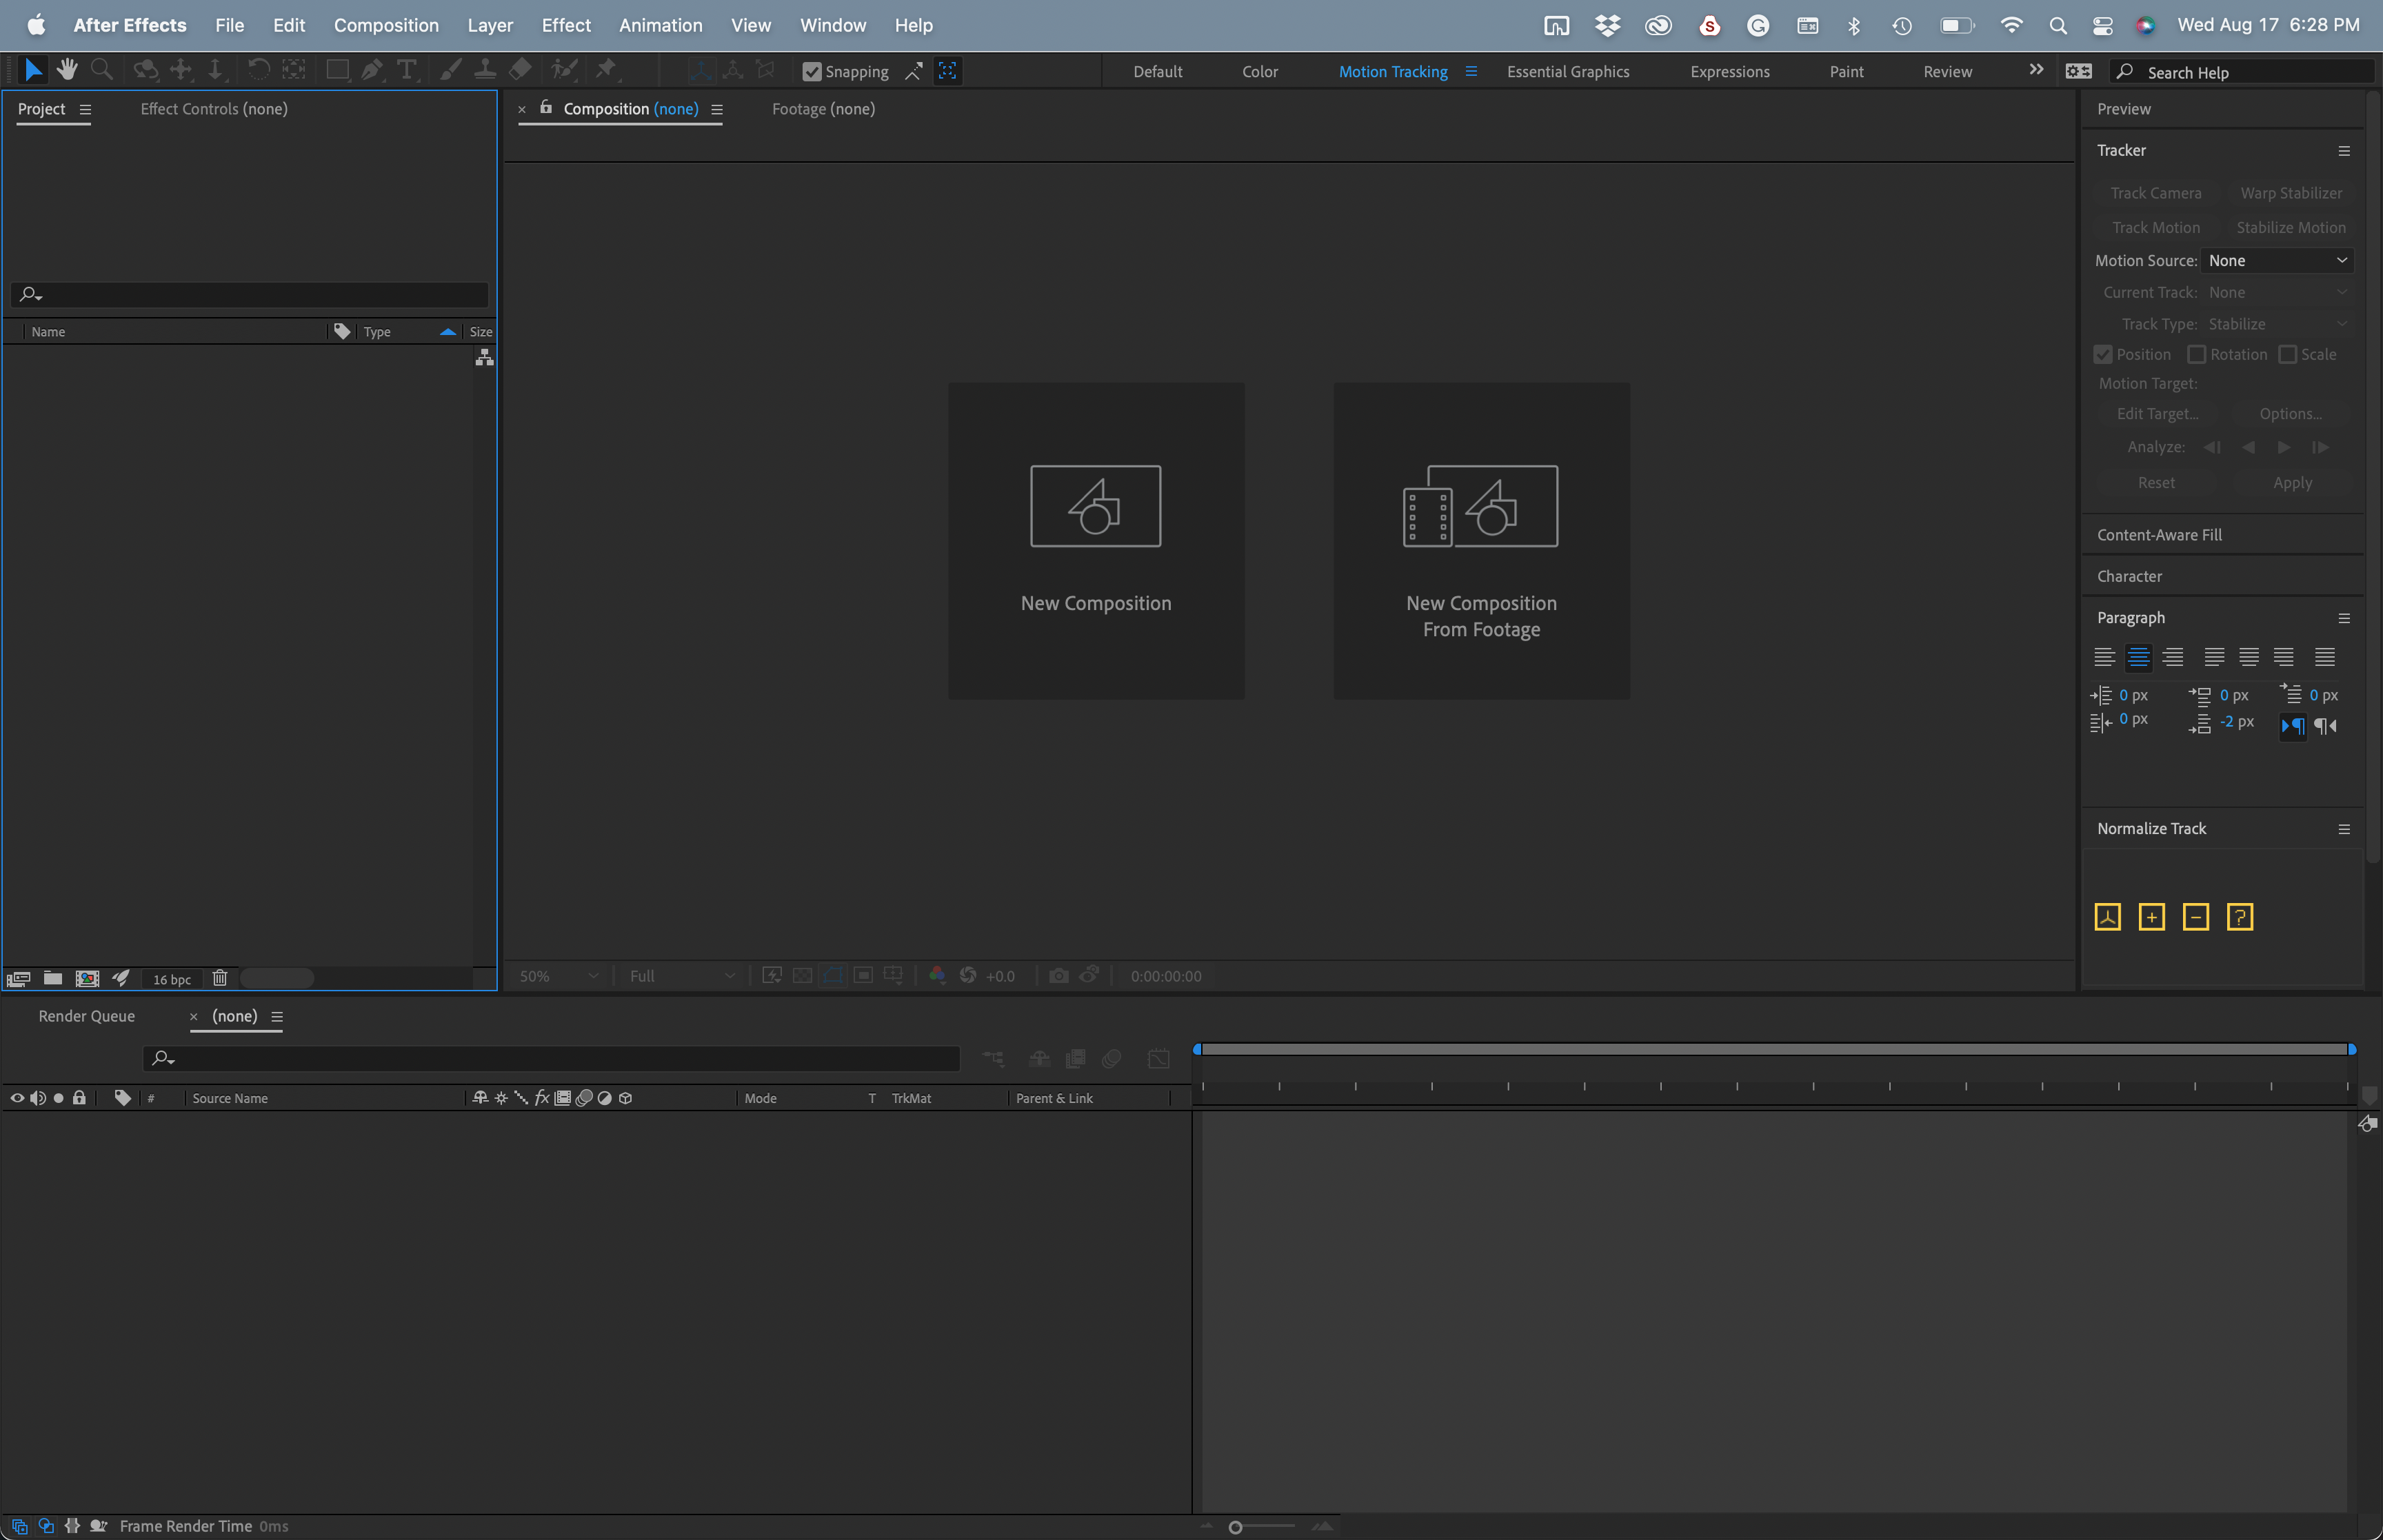Select the Type tool
The image size is (2383, 1540).
point(406,69)
